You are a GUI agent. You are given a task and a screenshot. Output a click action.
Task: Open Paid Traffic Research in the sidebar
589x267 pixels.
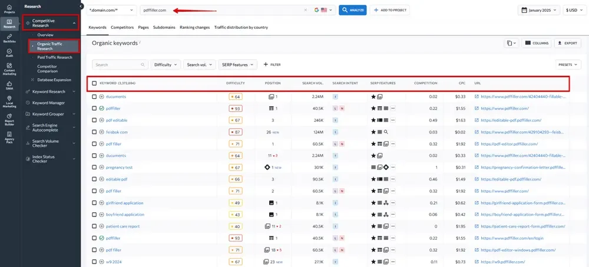coord(54,58)
